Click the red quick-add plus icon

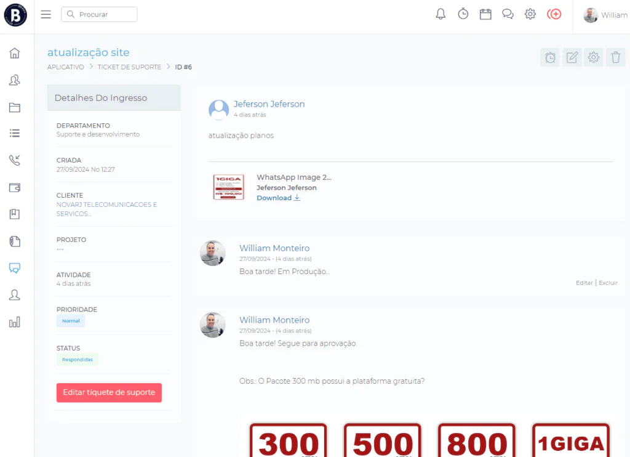(554, 15)
